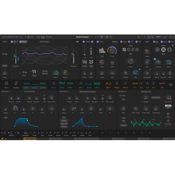Screen dimensions: 175x175
Task: Click the Pwf 1 performer waveform icon
Action: pos(108,84)
